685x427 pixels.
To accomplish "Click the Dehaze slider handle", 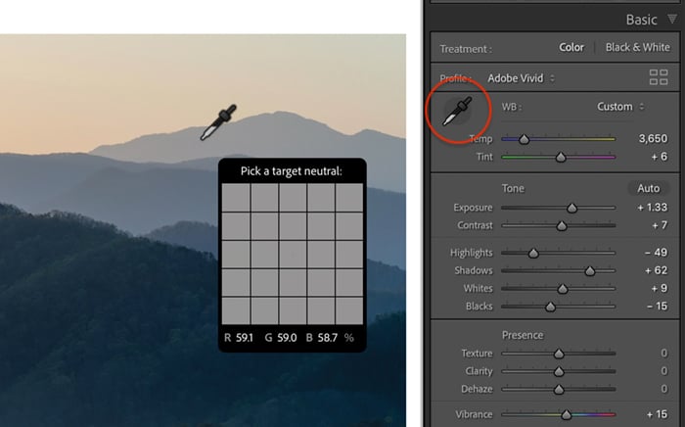I will coord(559,390).
